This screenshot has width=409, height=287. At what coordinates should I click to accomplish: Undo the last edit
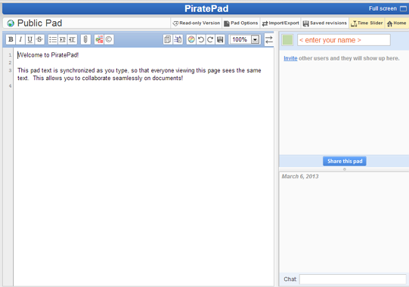point(201,39)
